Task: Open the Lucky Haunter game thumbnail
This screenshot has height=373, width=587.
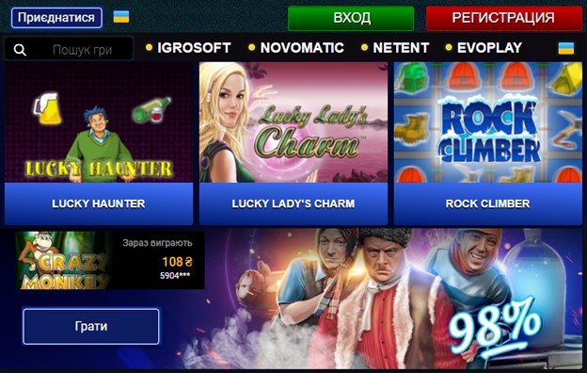Action: (x=99, y=122)
